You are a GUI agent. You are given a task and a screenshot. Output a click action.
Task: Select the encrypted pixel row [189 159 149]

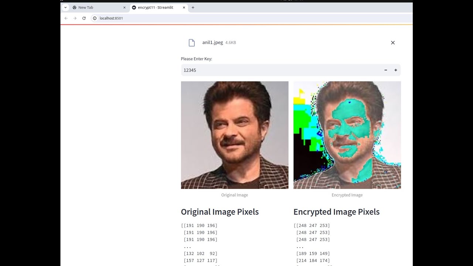(313, 253)
